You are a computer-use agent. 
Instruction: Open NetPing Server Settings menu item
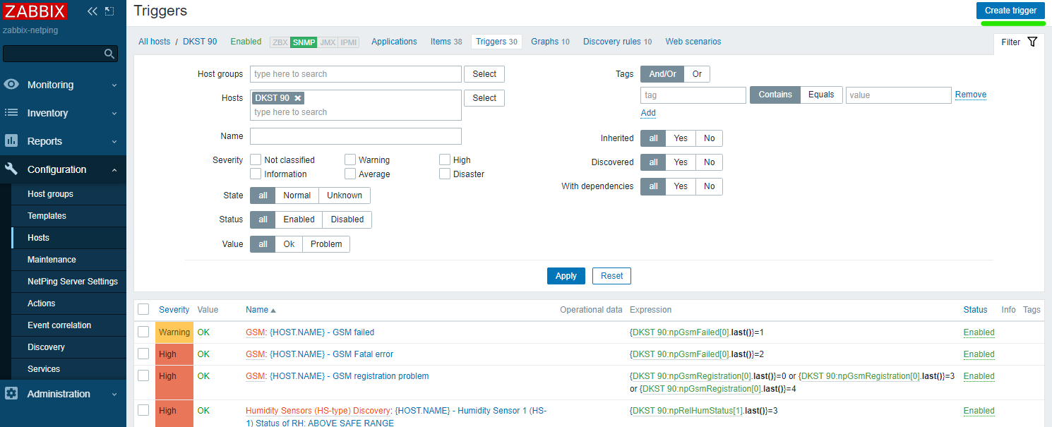point(69,282)
